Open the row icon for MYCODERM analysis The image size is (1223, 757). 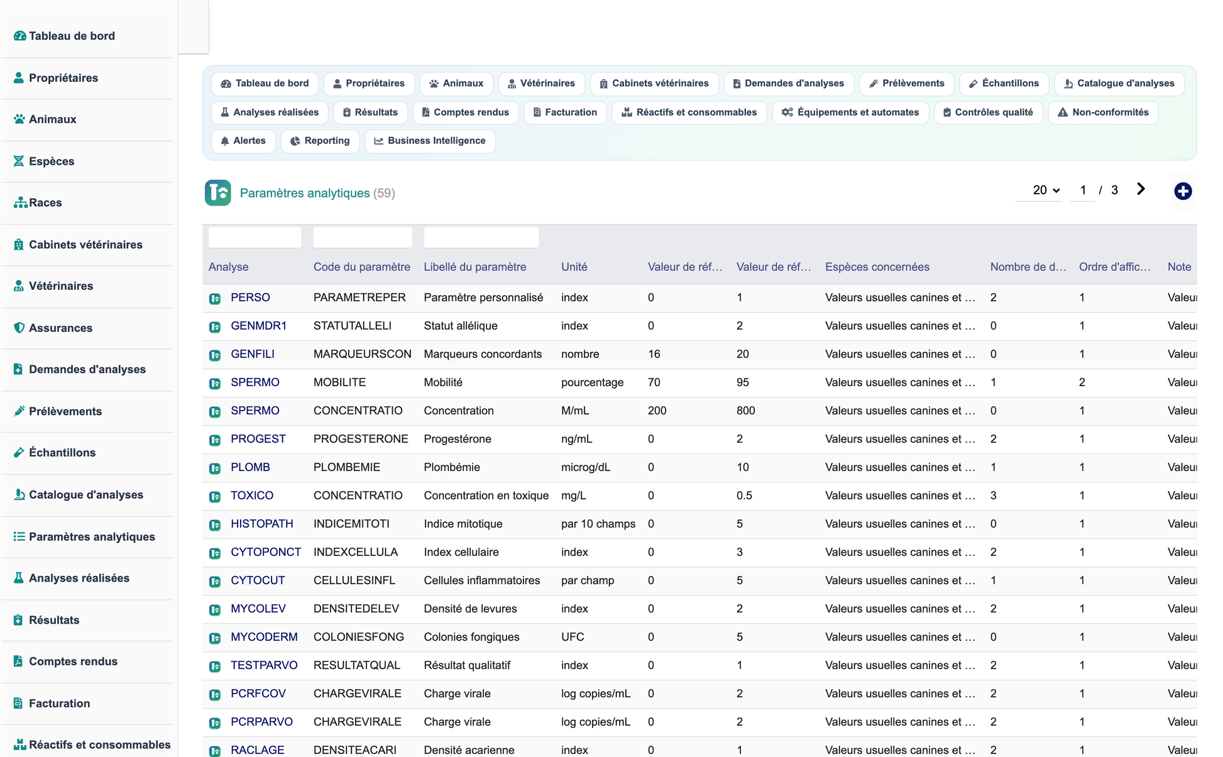tap(215, 638)
